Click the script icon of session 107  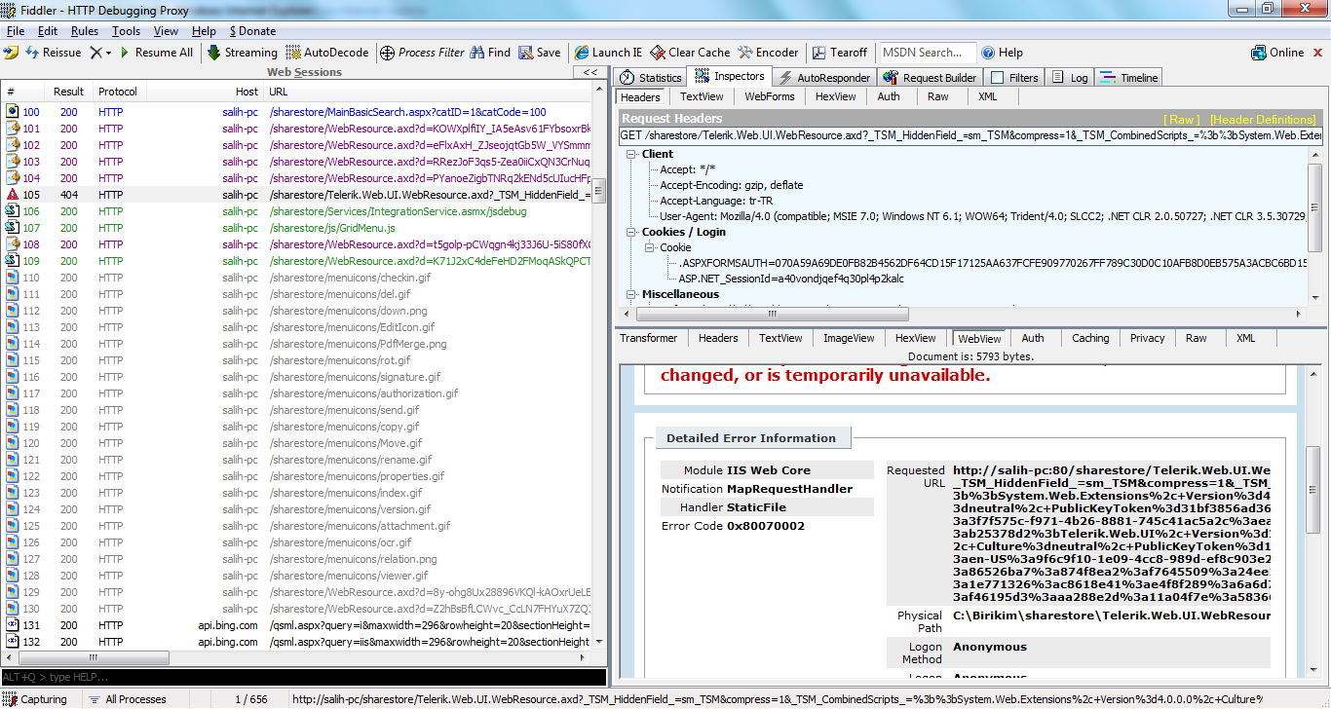[x=13, y=228]
